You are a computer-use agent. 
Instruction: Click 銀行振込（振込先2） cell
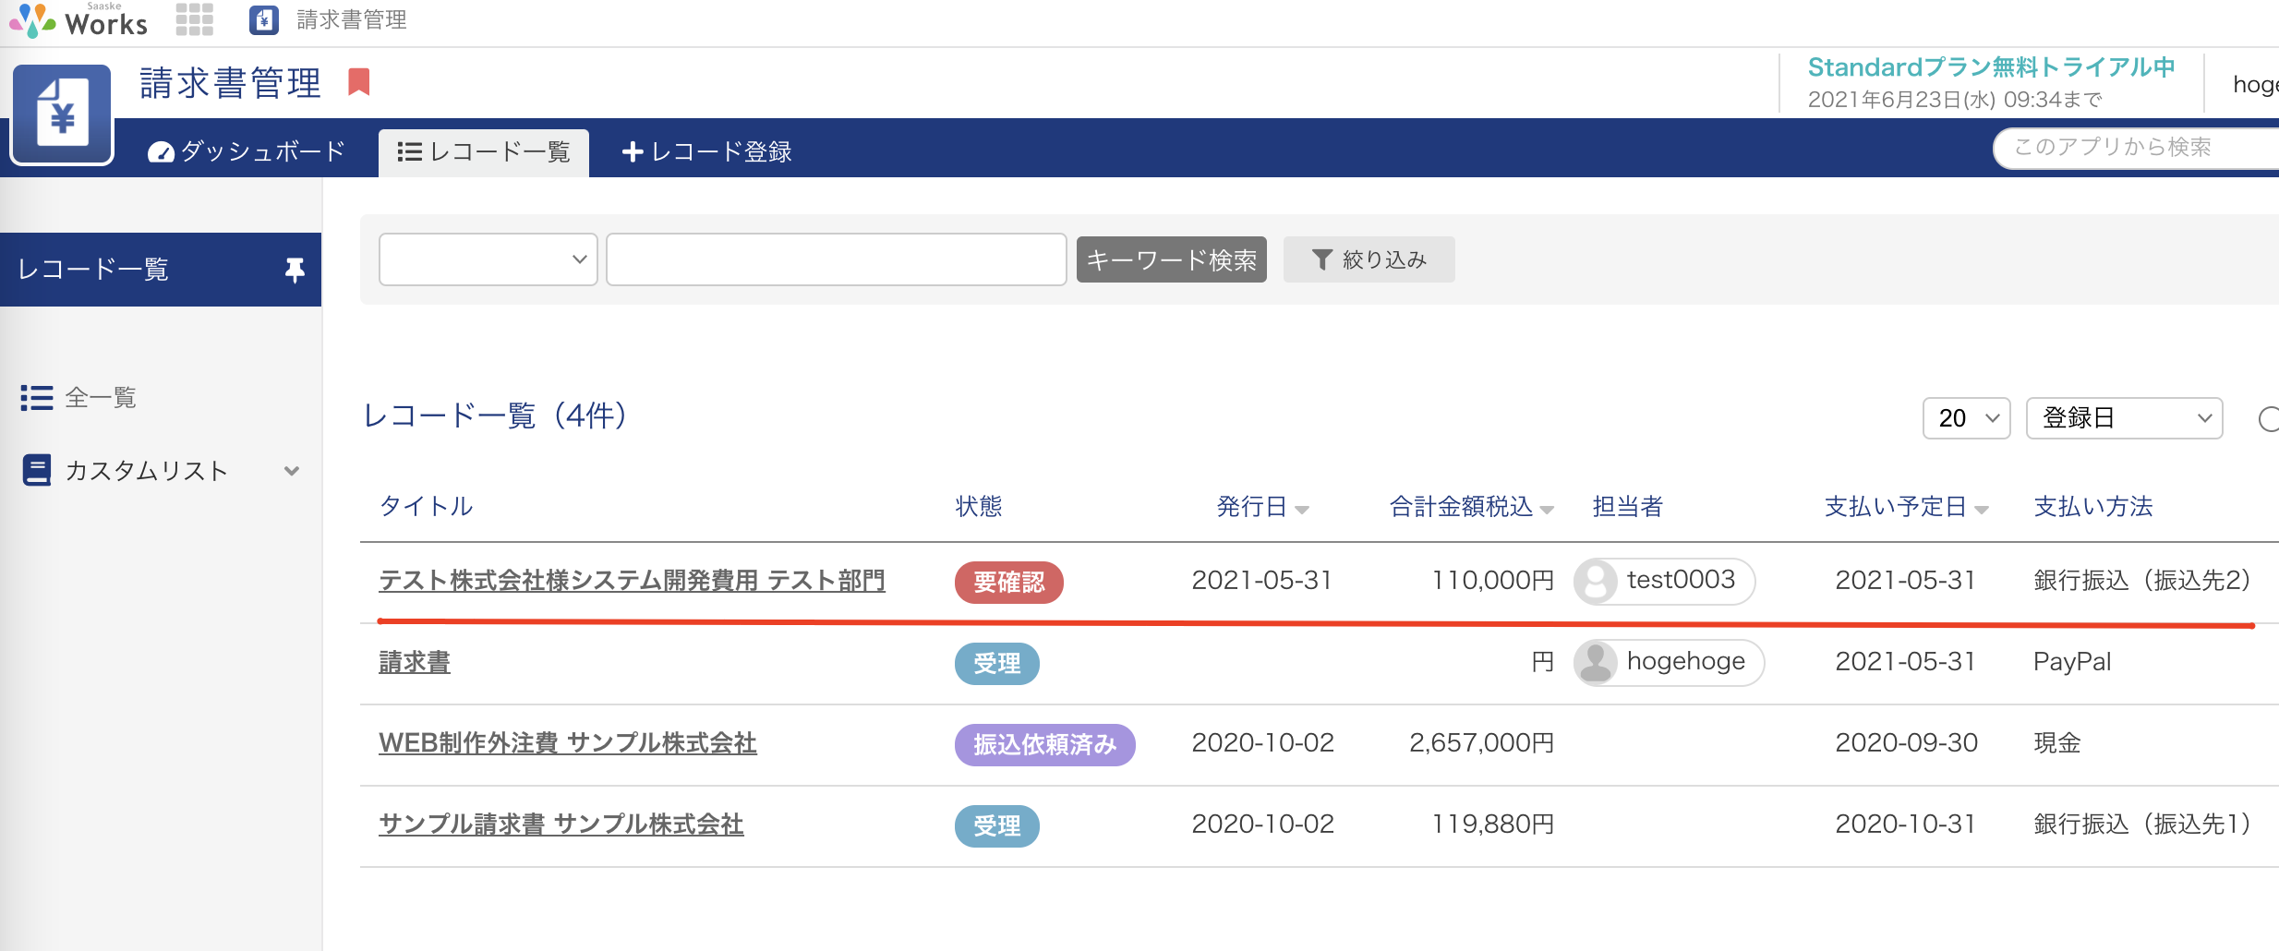(2142, 581)
